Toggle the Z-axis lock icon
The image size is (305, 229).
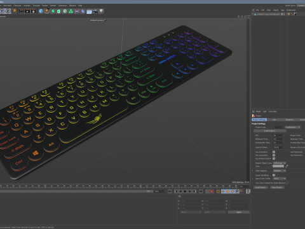[8, 11]
